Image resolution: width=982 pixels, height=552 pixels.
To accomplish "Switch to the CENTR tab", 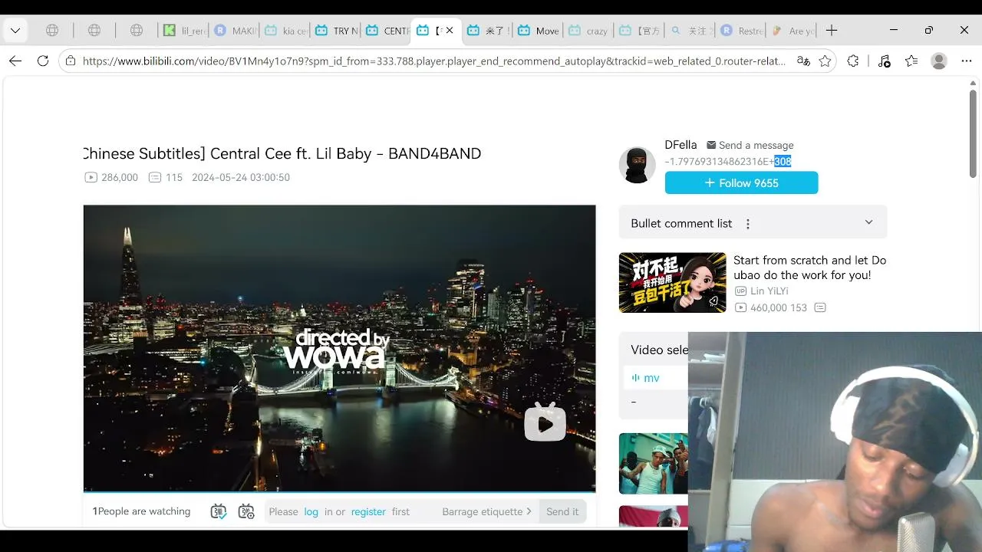I will (x=386, y=31).
